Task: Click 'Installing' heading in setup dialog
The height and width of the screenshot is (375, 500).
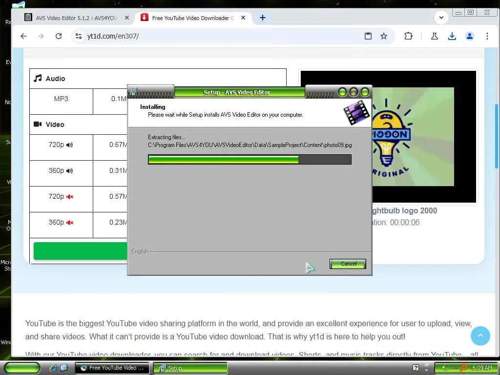Action: pyautogui.click(x=153, y=107)
